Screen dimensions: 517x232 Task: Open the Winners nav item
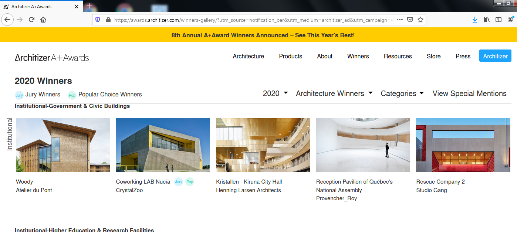click(358, 56)
